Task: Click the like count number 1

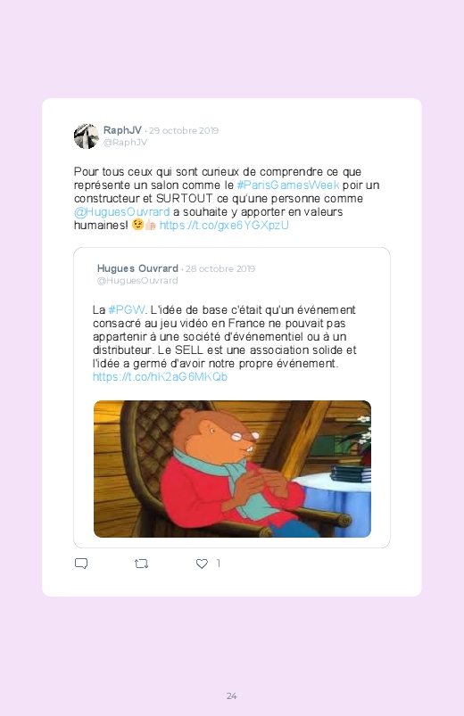Action: click(219, 564)
